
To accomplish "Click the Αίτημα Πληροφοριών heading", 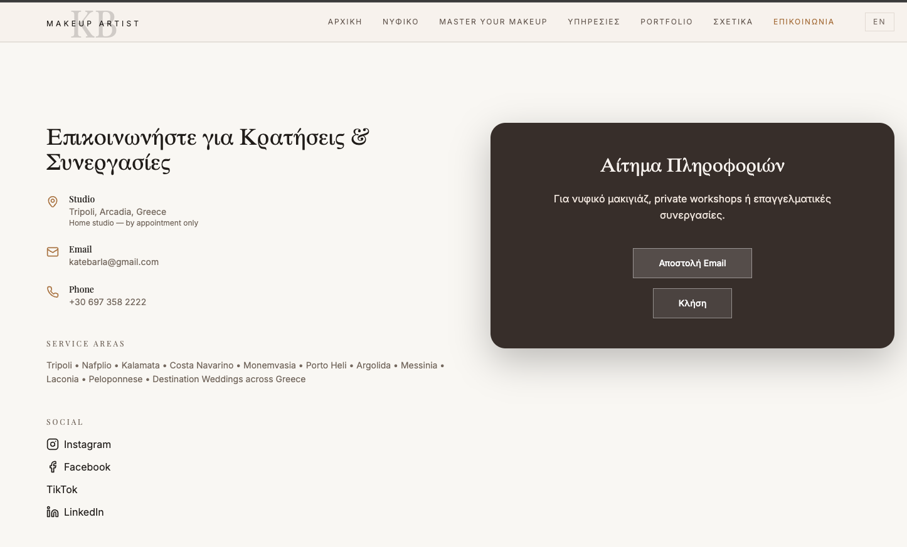I will (x=692, y=165).
